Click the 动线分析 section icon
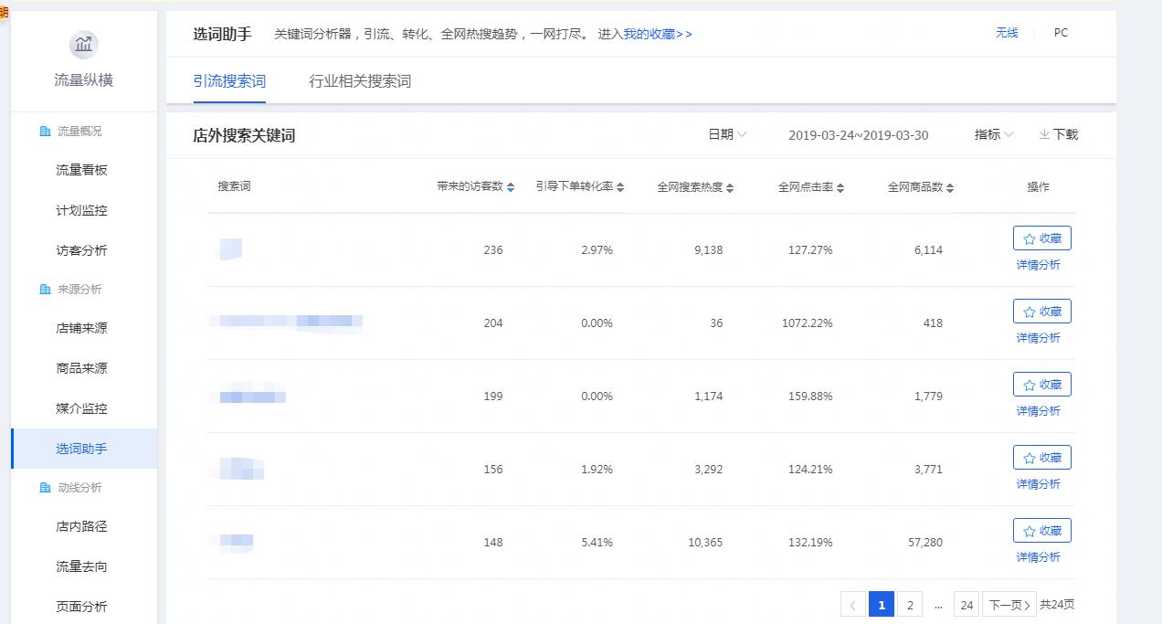The width and height of the screenshot is (1162, 624). pos(45,488)
